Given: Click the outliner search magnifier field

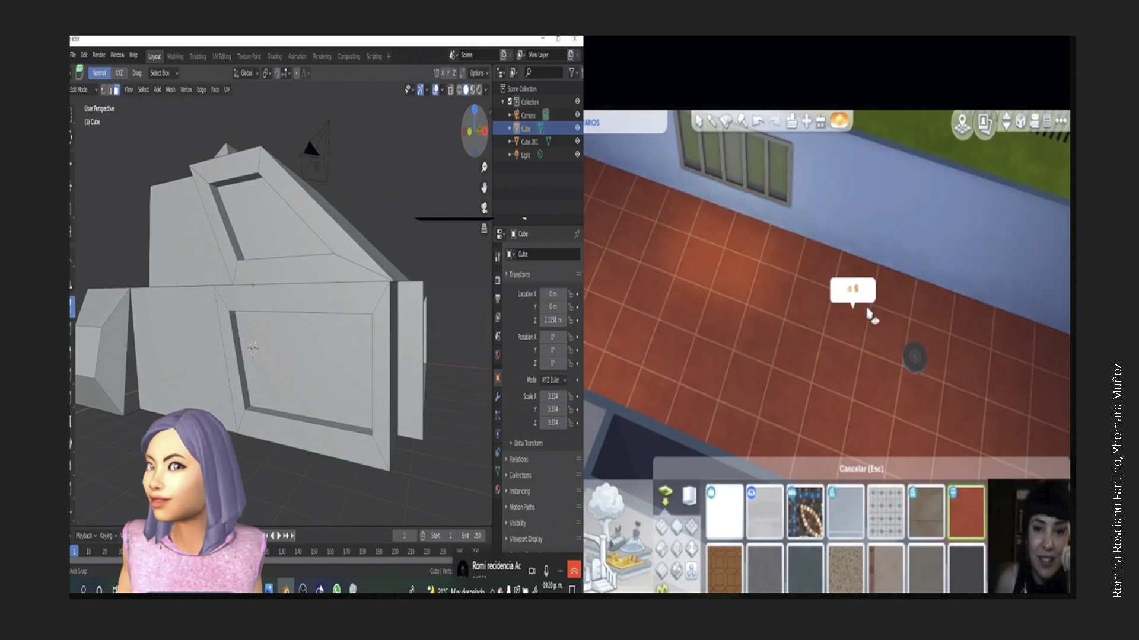Looking at the screenshot, I should click(x=543, y=72).
